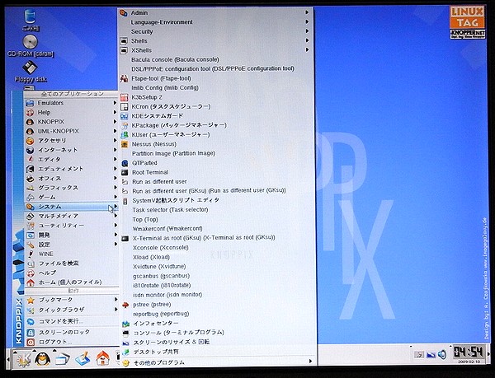Click the SystemV起動スクリプト エディタ icon
This screenshot has width=495, height=378.
pos(125,201)
